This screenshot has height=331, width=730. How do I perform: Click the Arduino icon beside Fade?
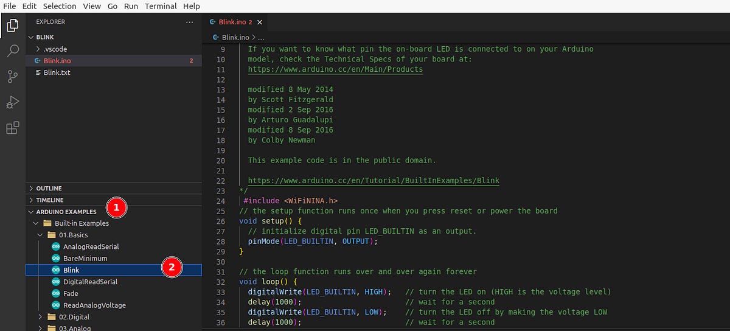56,293
